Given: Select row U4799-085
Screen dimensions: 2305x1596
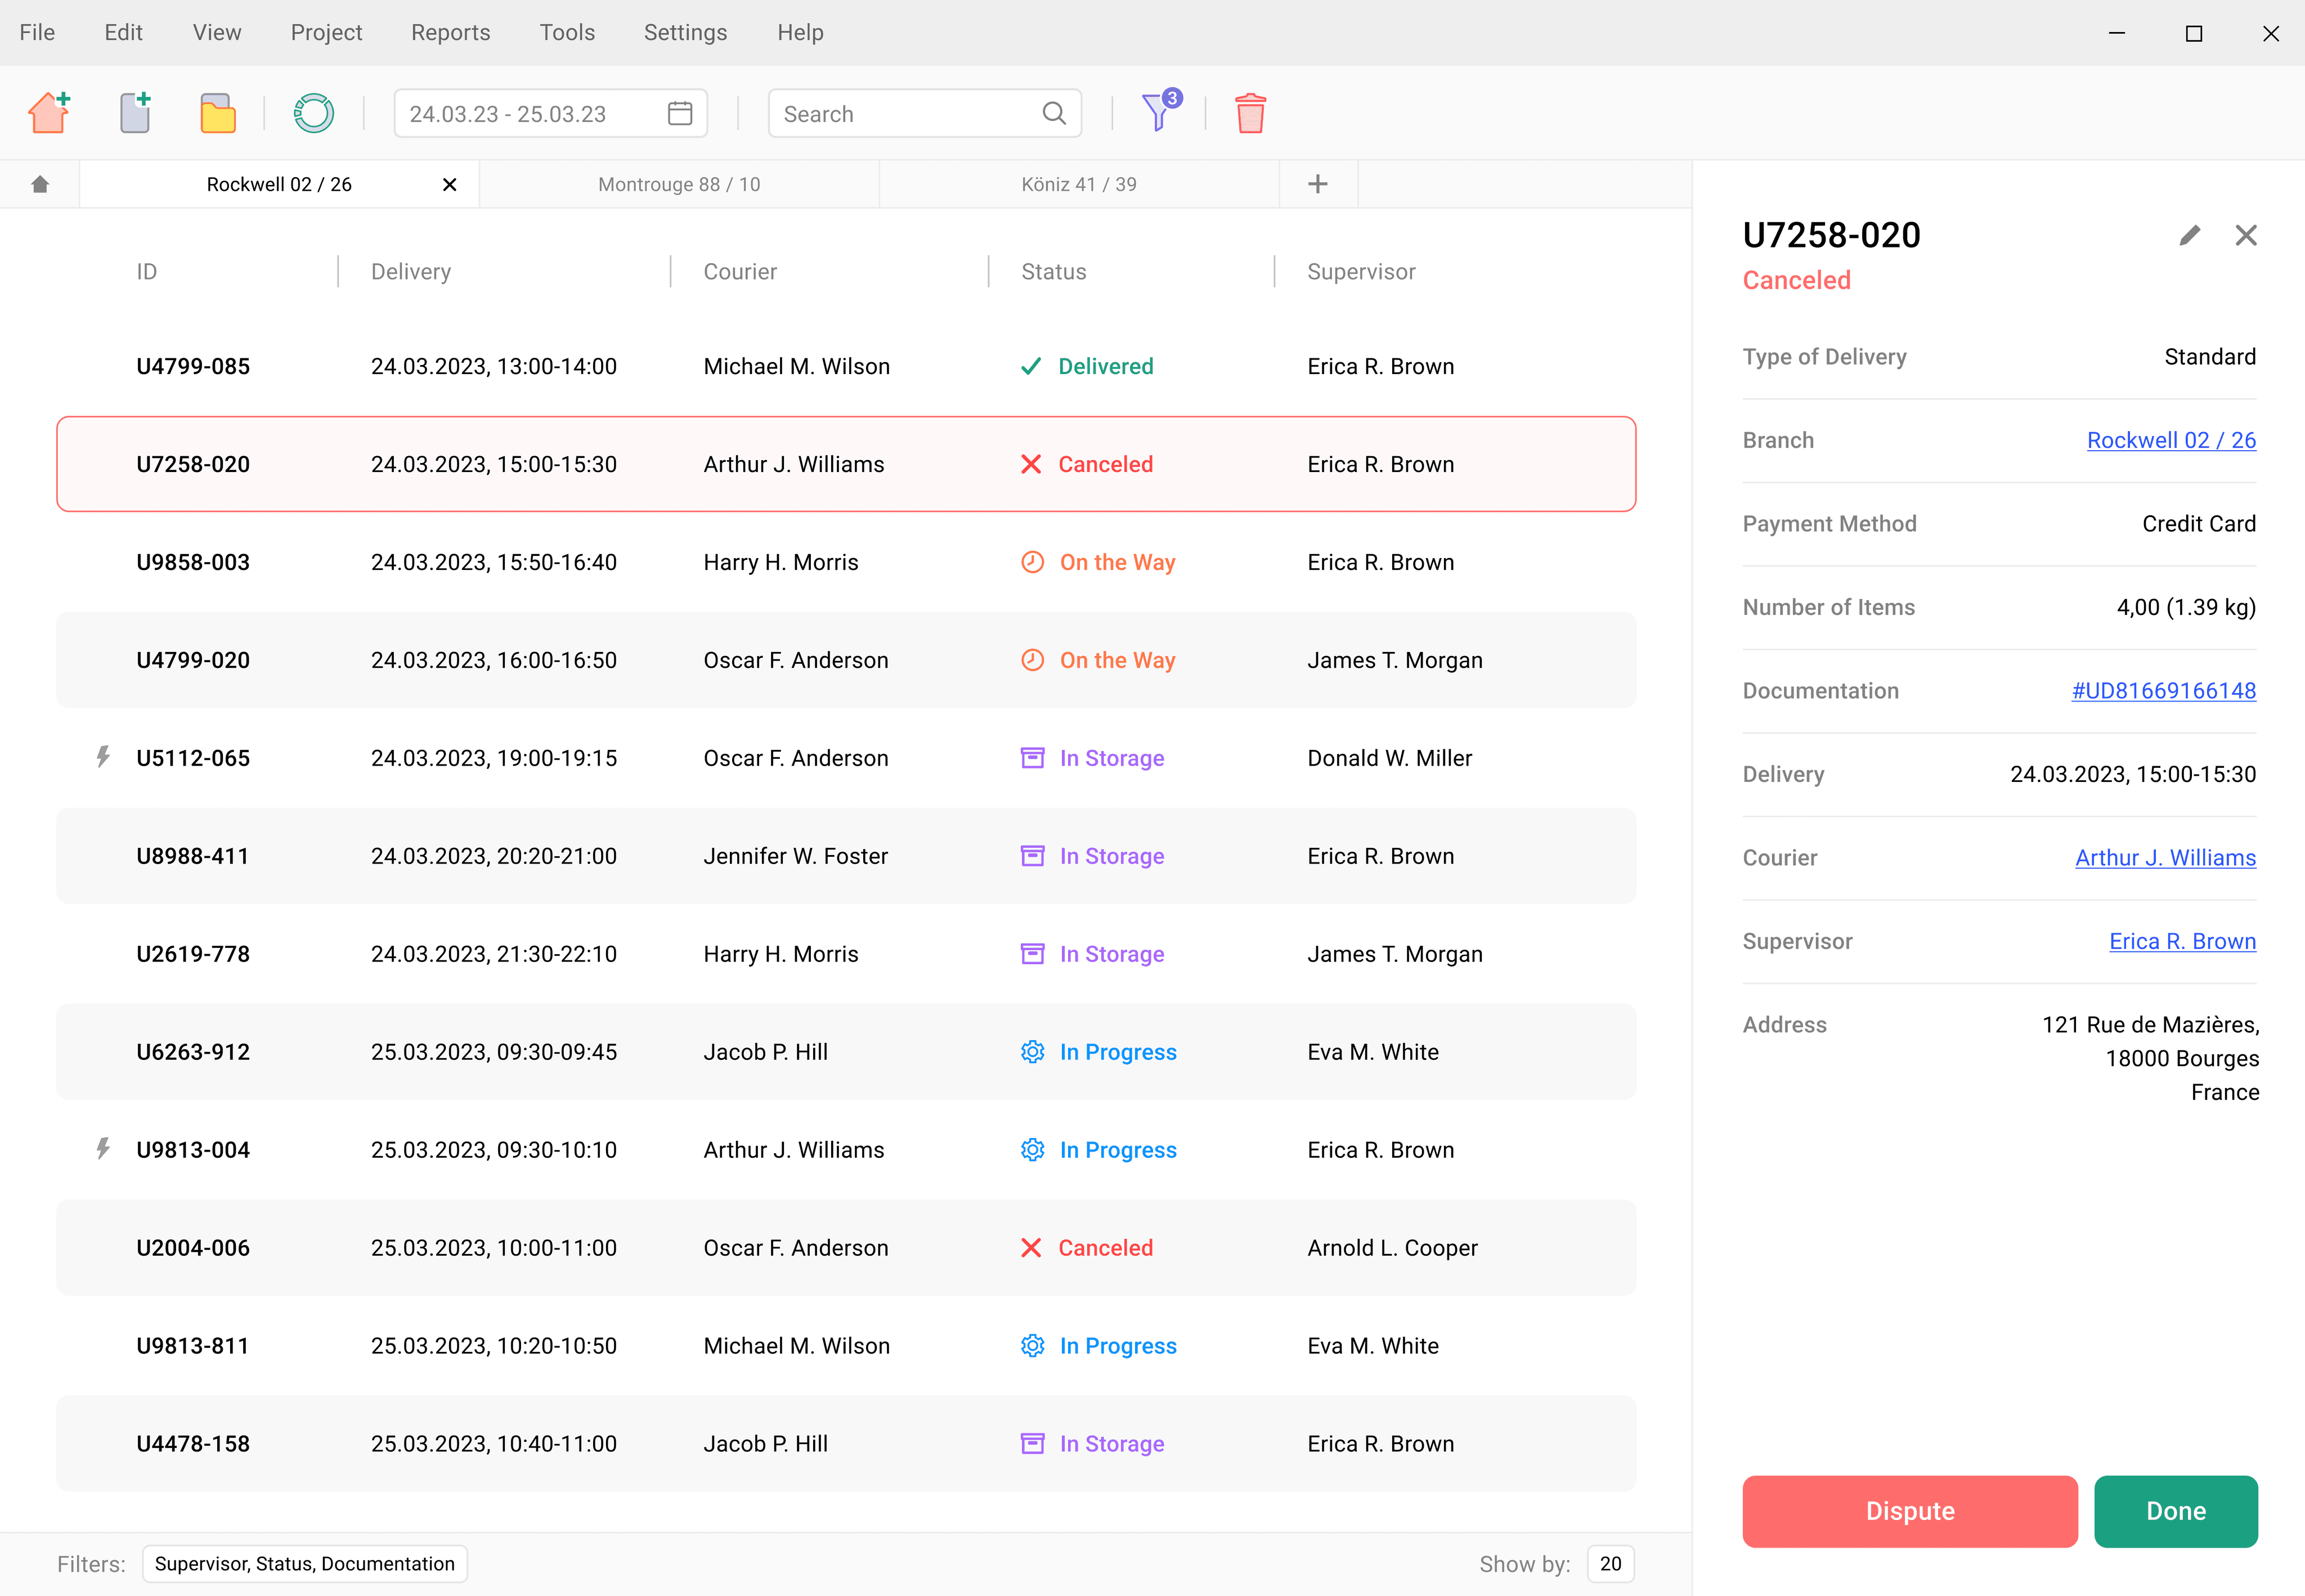Looking at the screenshot, I should click(x=846, y=366).
